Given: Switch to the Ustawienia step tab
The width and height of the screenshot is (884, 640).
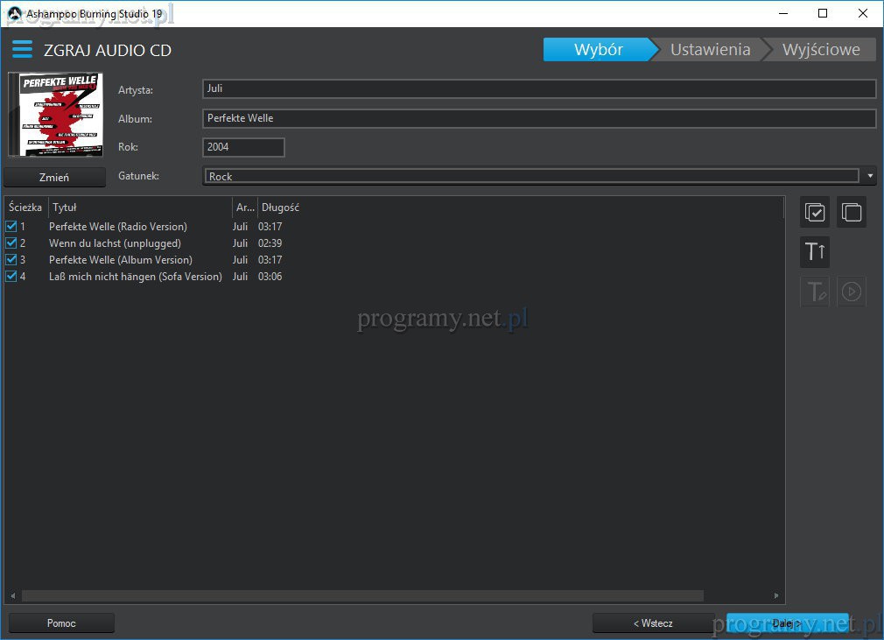Looking at the screenshot, I should [x=710, y=50].
